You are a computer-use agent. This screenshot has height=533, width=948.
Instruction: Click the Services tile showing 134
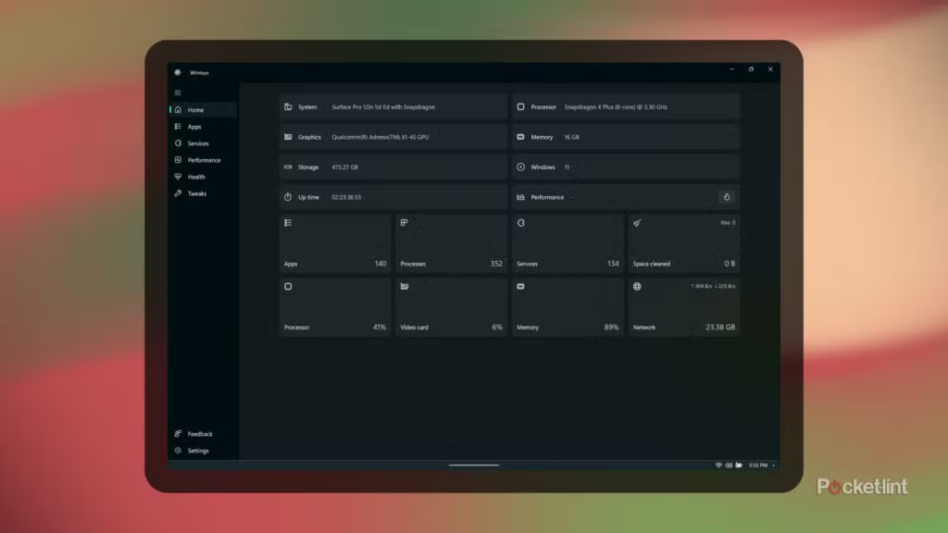[568, 244]
